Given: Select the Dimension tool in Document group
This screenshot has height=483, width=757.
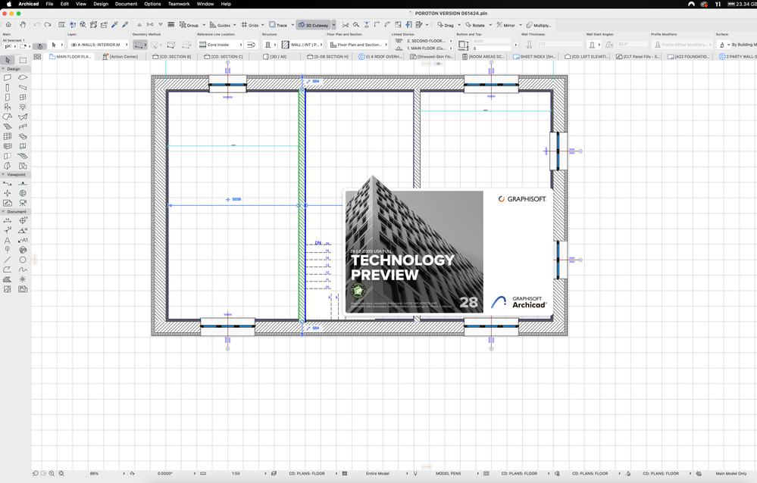Looking at the screenshot, I should [x=8, y=220].
